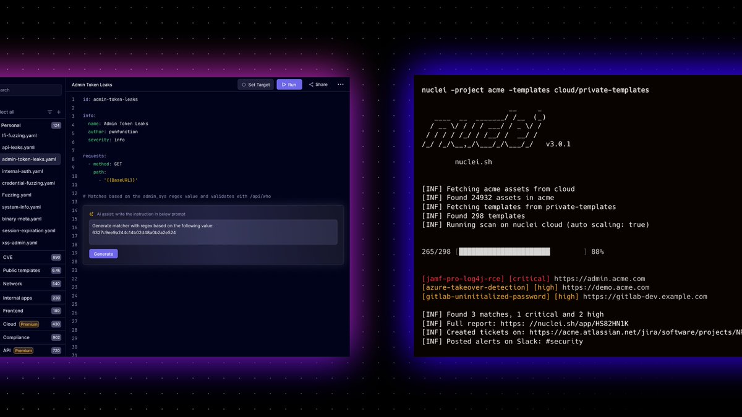Click the 'author: pwnfunction' code line
Screen dimensions: 742x417
[x=113, y=132]
